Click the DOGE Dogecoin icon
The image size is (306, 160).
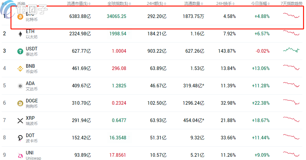point(20,103)
